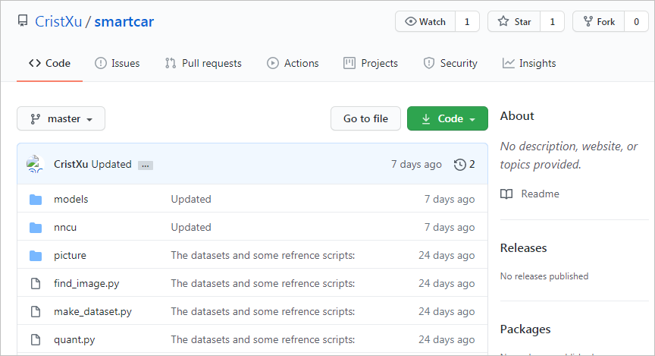Star the smartcar repository
The width and height of the screenshot is (655, 356).
click(514, 22)
